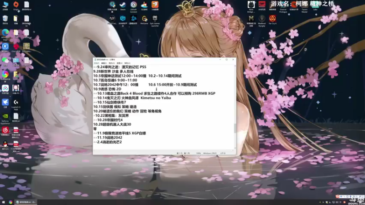Open the QQ Games sailboat icon
Screen dimensions: 365x205
tap(144, 5)
